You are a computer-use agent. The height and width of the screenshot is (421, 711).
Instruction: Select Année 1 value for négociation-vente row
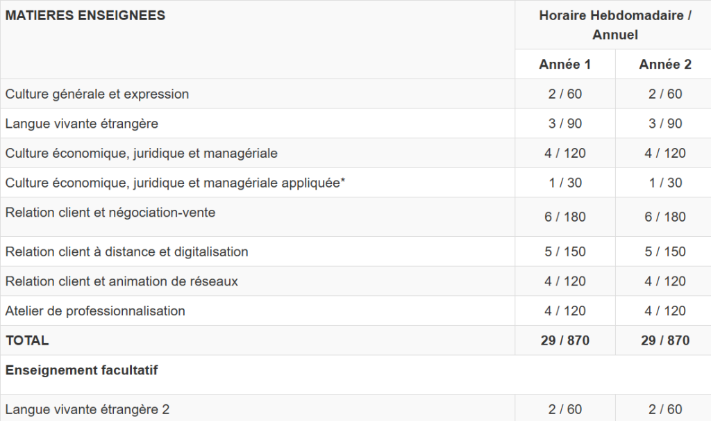(x=564, y=217)
